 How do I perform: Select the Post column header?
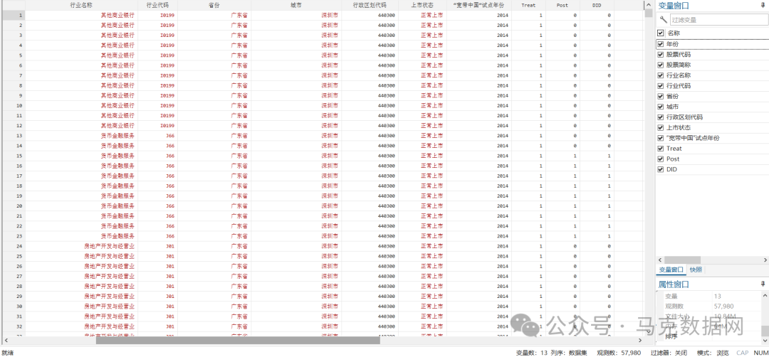(562, 5)
